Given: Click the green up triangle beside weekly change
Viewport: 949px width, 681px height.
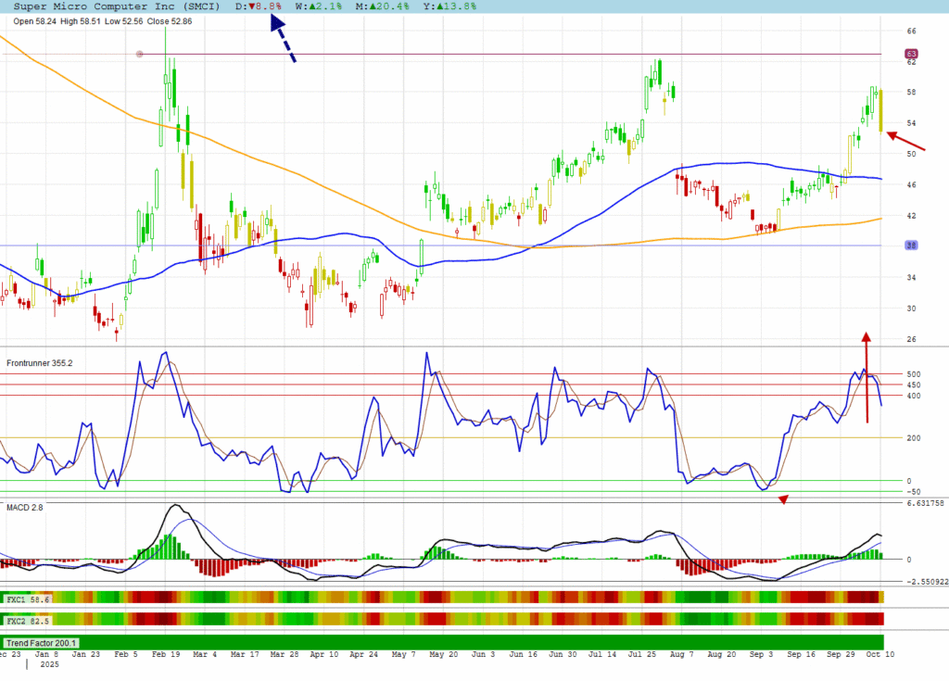Looking at the screenshot, I should 311,6.
